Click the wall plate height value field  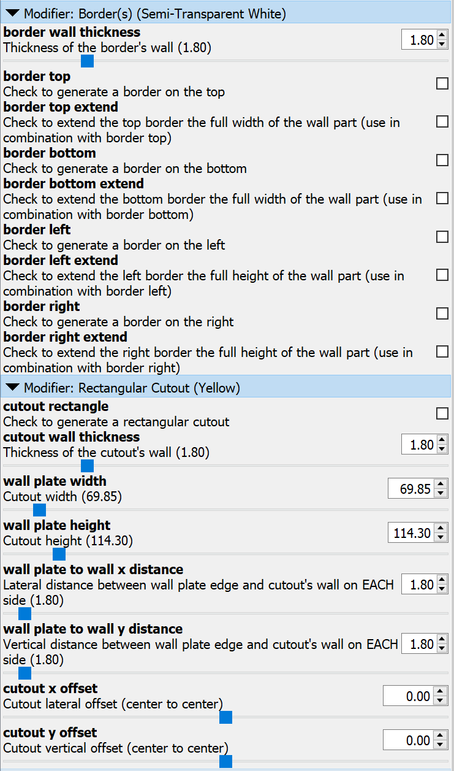coord(410,533)
